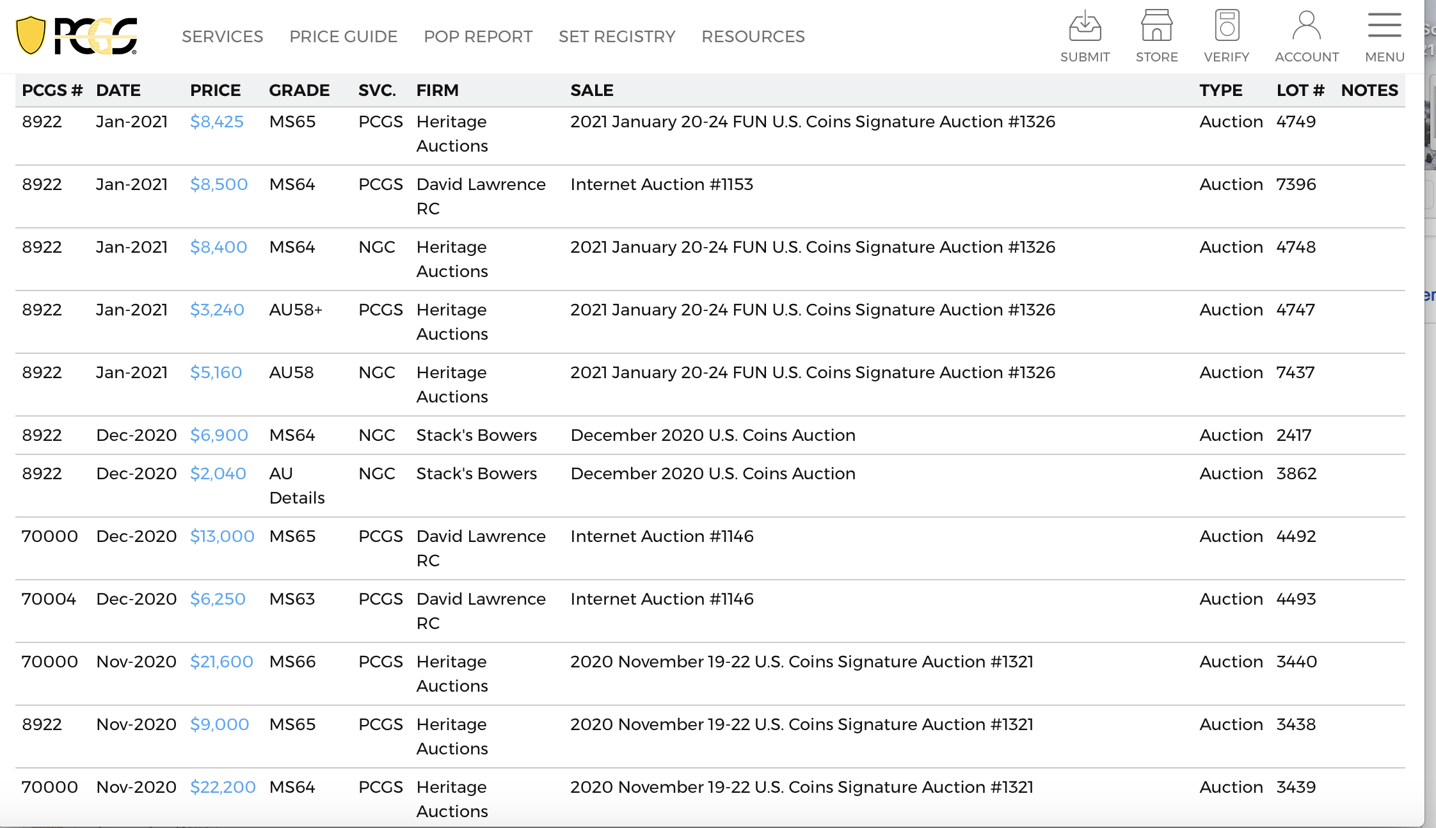Click lot number 4747
Viewport: 1436px width, 828px height.
point(1295,310)
